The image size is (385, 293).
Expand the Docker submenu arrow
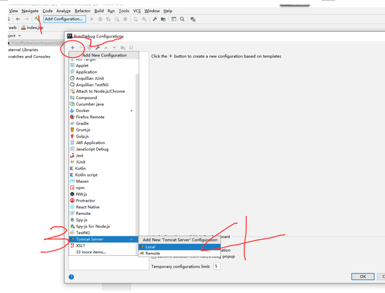[131, 111]
